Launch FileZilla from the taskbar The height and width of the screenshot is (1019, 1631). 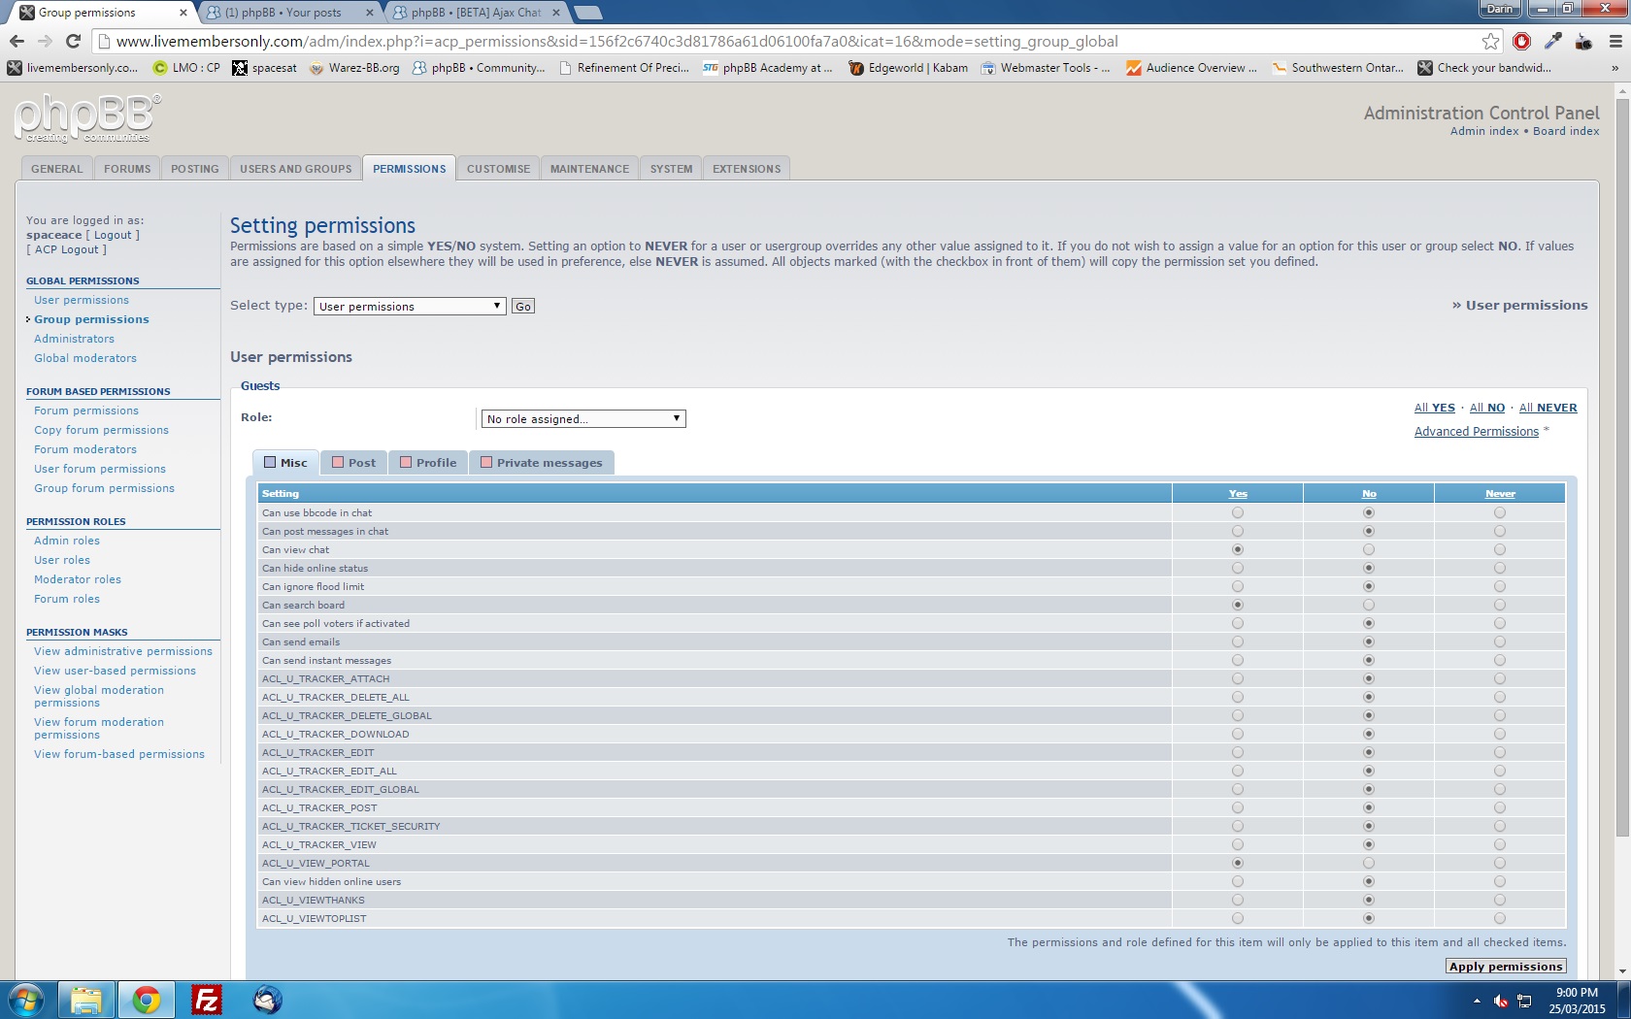coord(207,1000)
